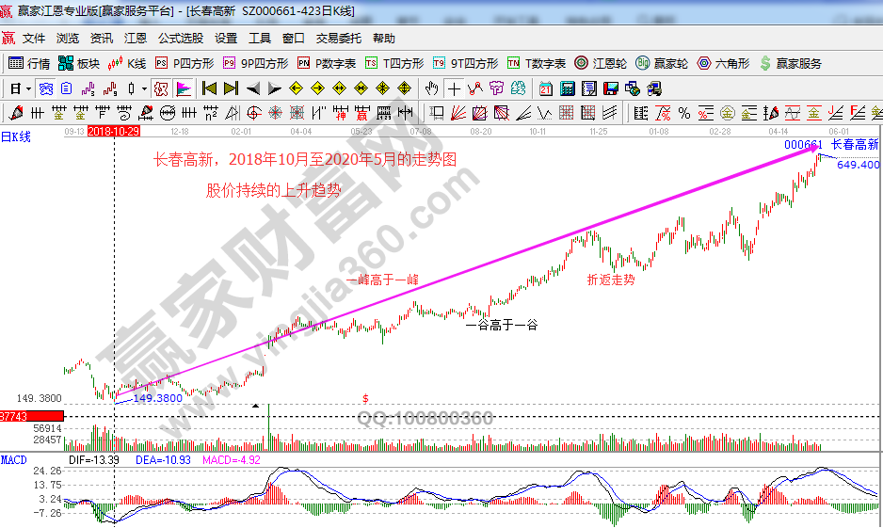
Task: Open the 赢家轮 wheel tool
Action: click(662, 64)
